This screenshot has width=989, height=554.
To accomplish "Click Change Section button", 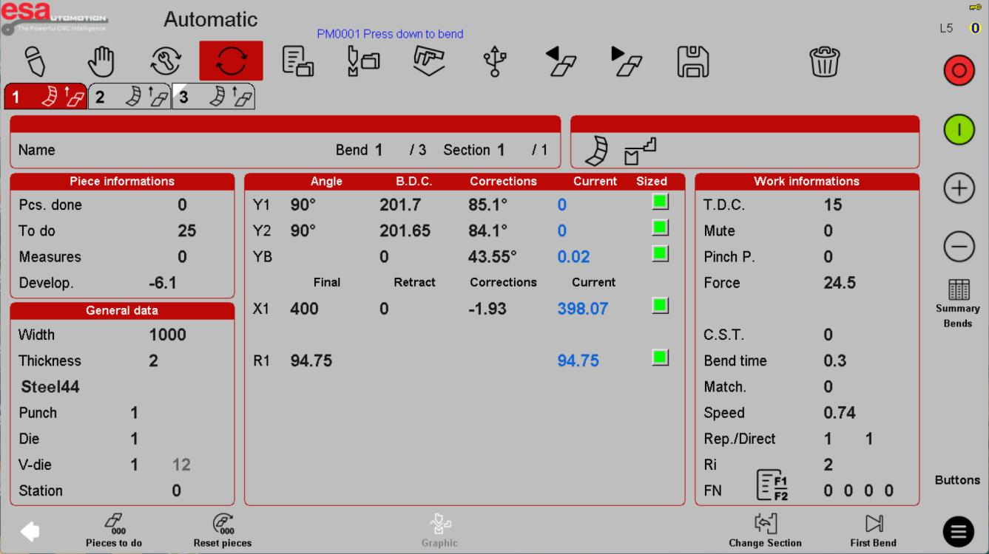I will coord(765,531).
